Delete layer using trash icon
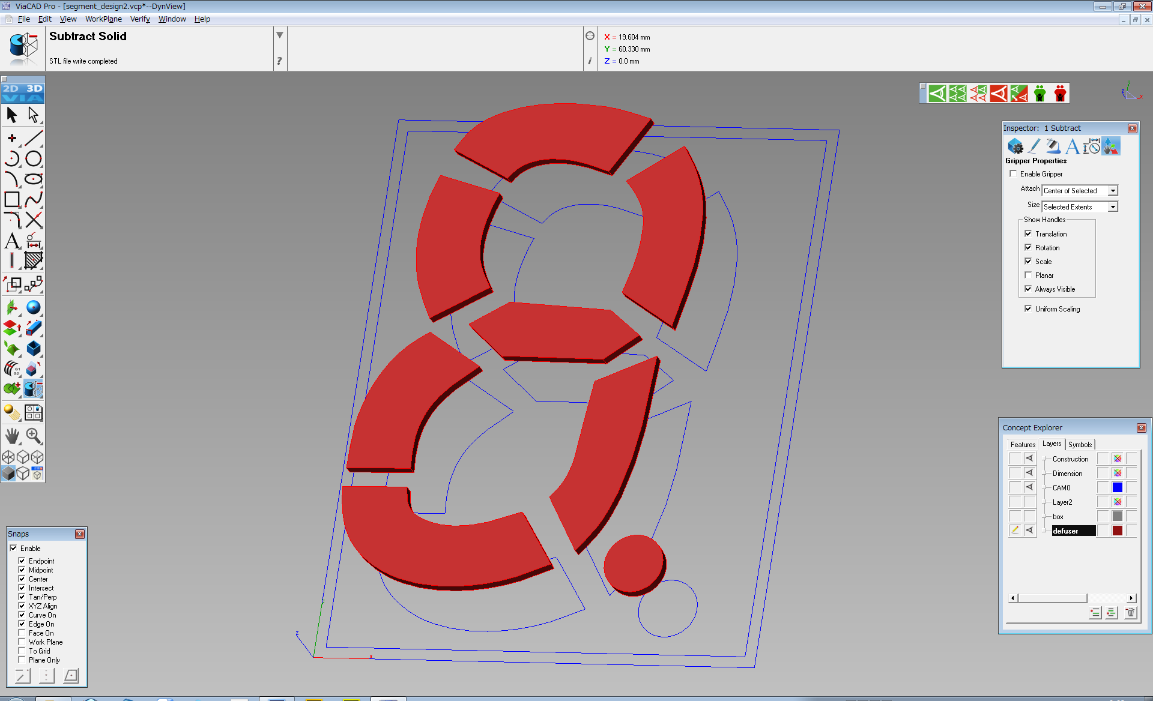This screenshot has height=701, width=1153. (1130, 613)
